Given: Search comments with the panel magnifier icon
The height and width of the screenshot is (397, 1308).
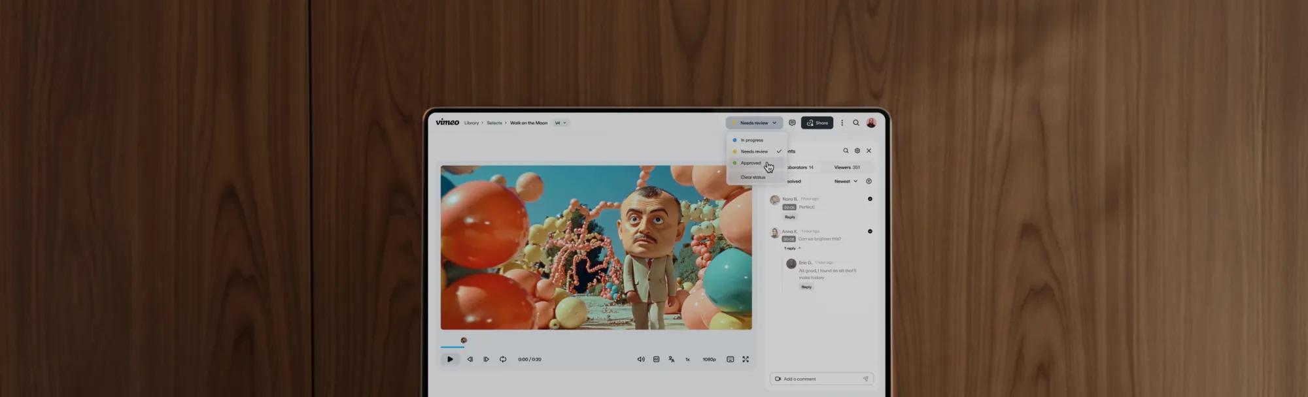Looking at the screenshot, I should click(846, 151).
